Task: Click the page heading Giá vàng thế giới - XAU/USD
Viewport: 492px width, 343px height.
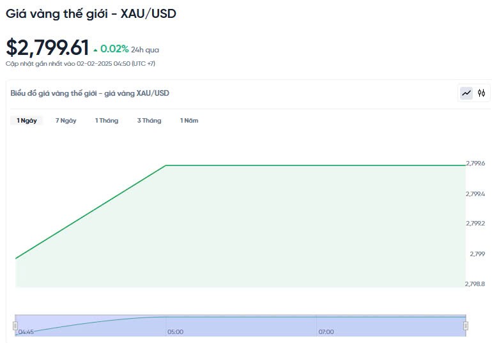Action: 91,13
